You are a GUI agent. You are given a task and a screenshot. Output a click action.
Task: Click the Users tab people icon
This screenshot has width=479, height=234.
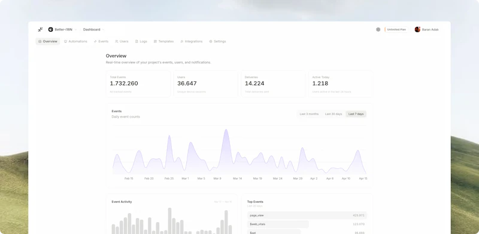click(x=116, y=41)
